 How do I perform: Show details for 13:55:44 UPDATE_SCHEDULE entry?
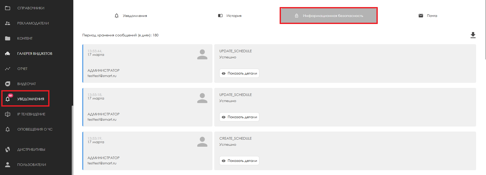[239, 73]
